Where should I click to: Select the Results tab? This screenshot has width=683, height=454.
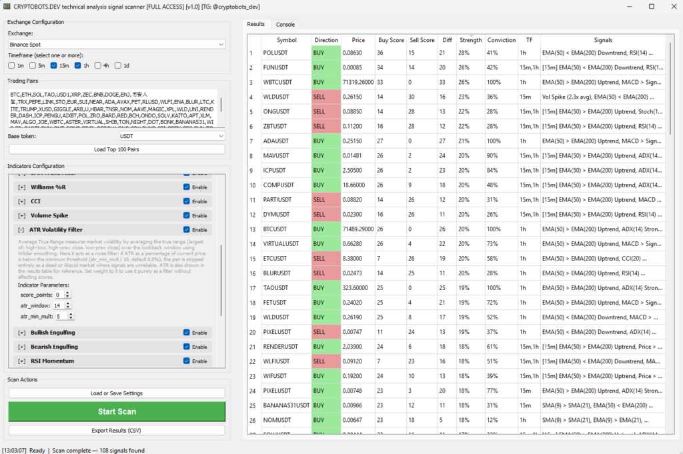(256, 24)
